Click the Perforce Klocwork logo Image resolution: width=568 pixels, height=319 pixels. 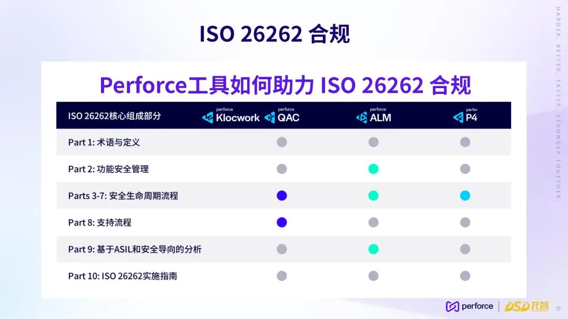pyautogui.click(x=231, y=116)
